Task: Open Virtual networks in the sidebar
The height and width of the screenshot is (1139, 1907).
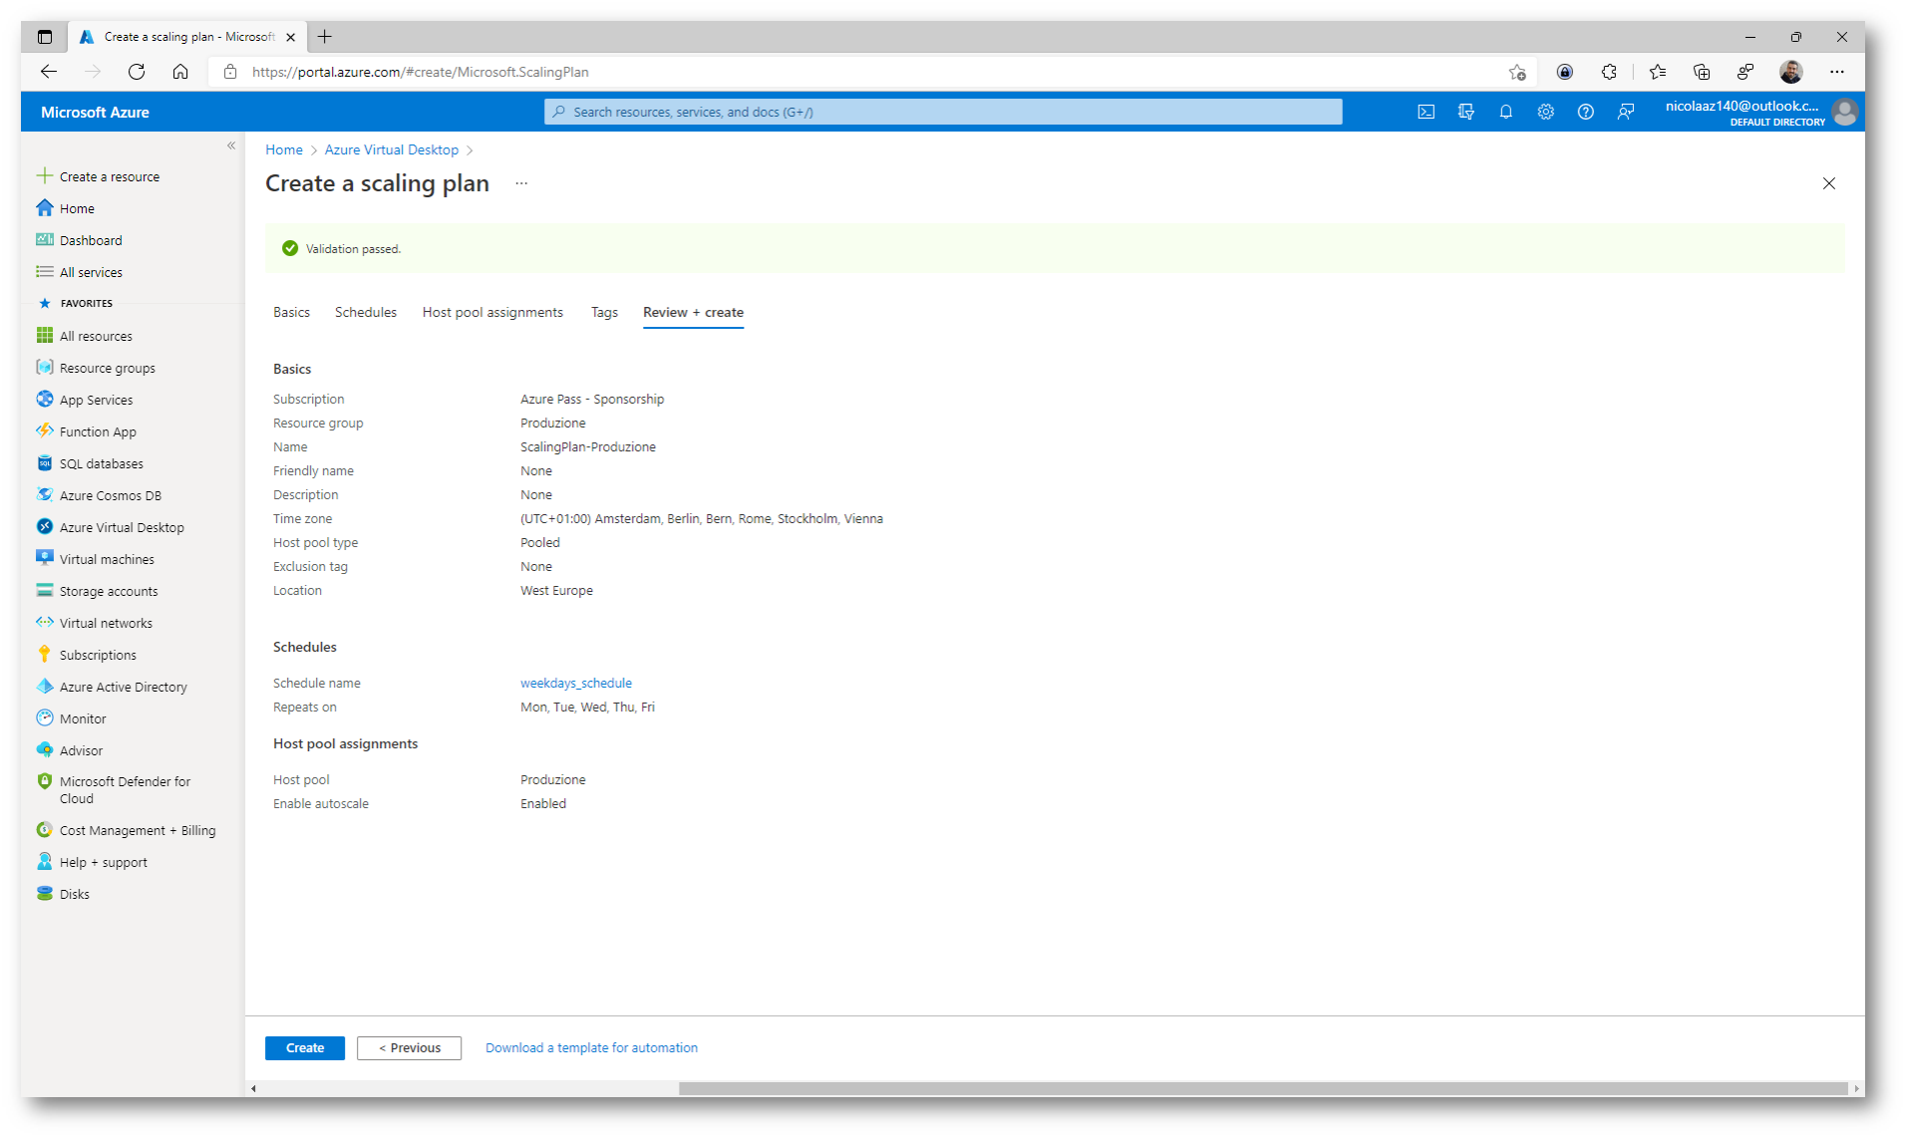Action: click(x=95, y=623)
